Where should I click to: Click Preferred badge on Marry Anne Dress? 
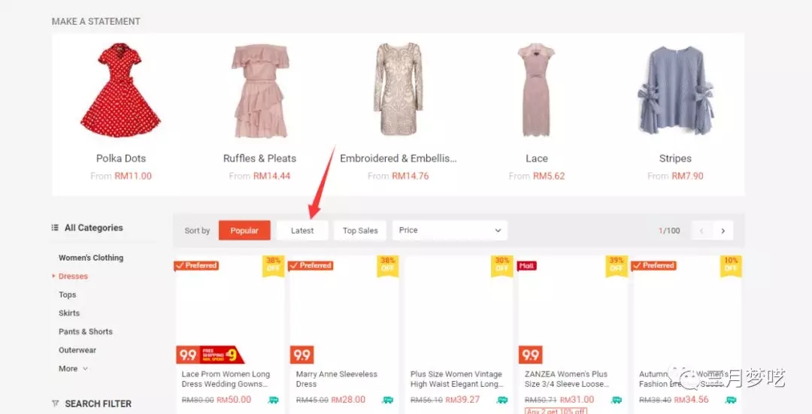coord(311,265)
